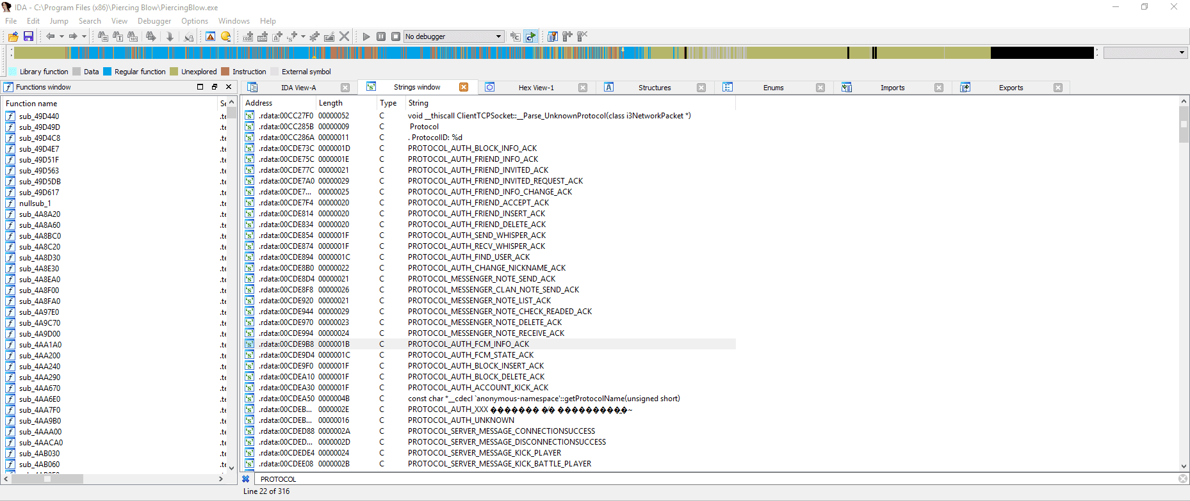Open the Debugger menu

coord(154,20)
